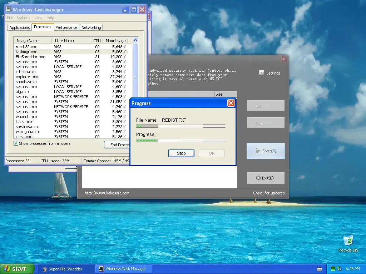Image resolution: width=366 pixels, height=274 pixels.
Task: Select the FileShredder.exe process row
Action: click(71, 57)
